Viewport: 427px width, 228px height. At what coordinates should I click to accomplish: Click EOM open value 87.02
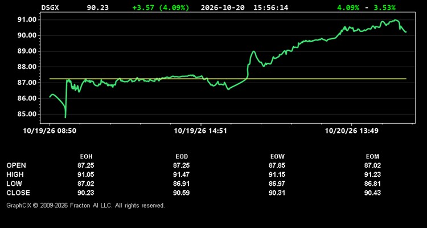point(372,165)
